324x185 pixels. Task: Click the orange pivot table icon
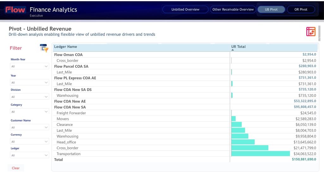coord(311,32)
